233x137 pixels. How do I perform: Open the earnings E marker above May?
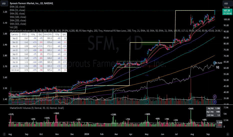pos(147,102)
